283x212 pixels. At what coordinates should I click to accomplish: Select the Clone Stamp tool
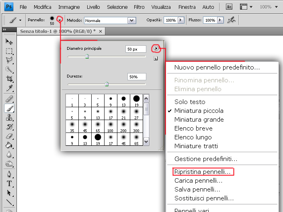pos(9,118)
